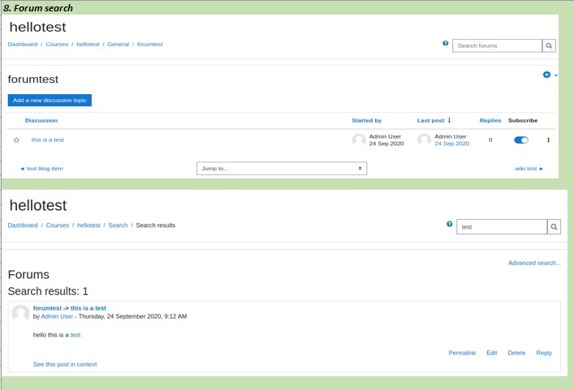Image resolution: width=574 pixels, height=390 pixels.
Task: Click the replies count '0' cell
Action: point(490,139)
